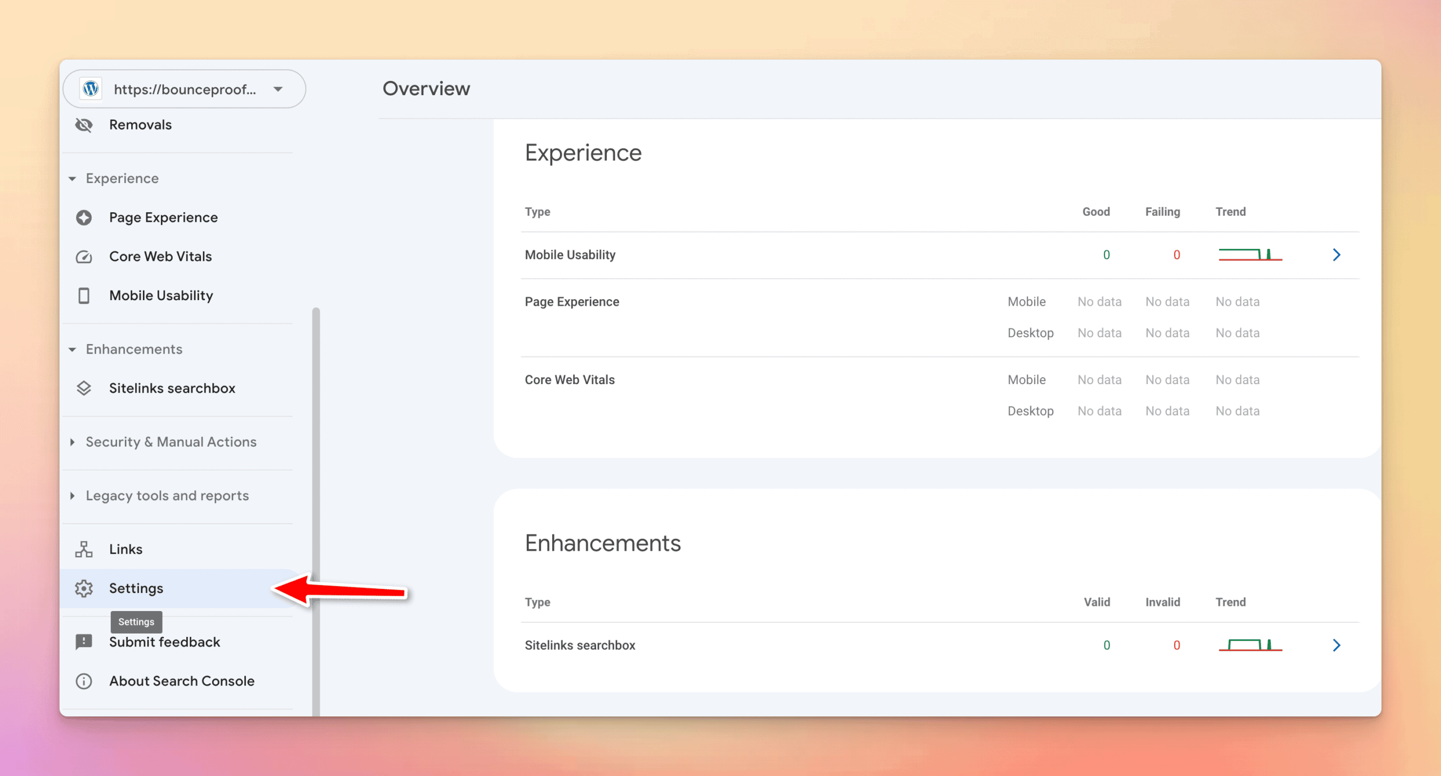The width and height of the screenshot is (1441, 776).
Task: Click the Overview page heading
Action: click(x=426, y=89)
